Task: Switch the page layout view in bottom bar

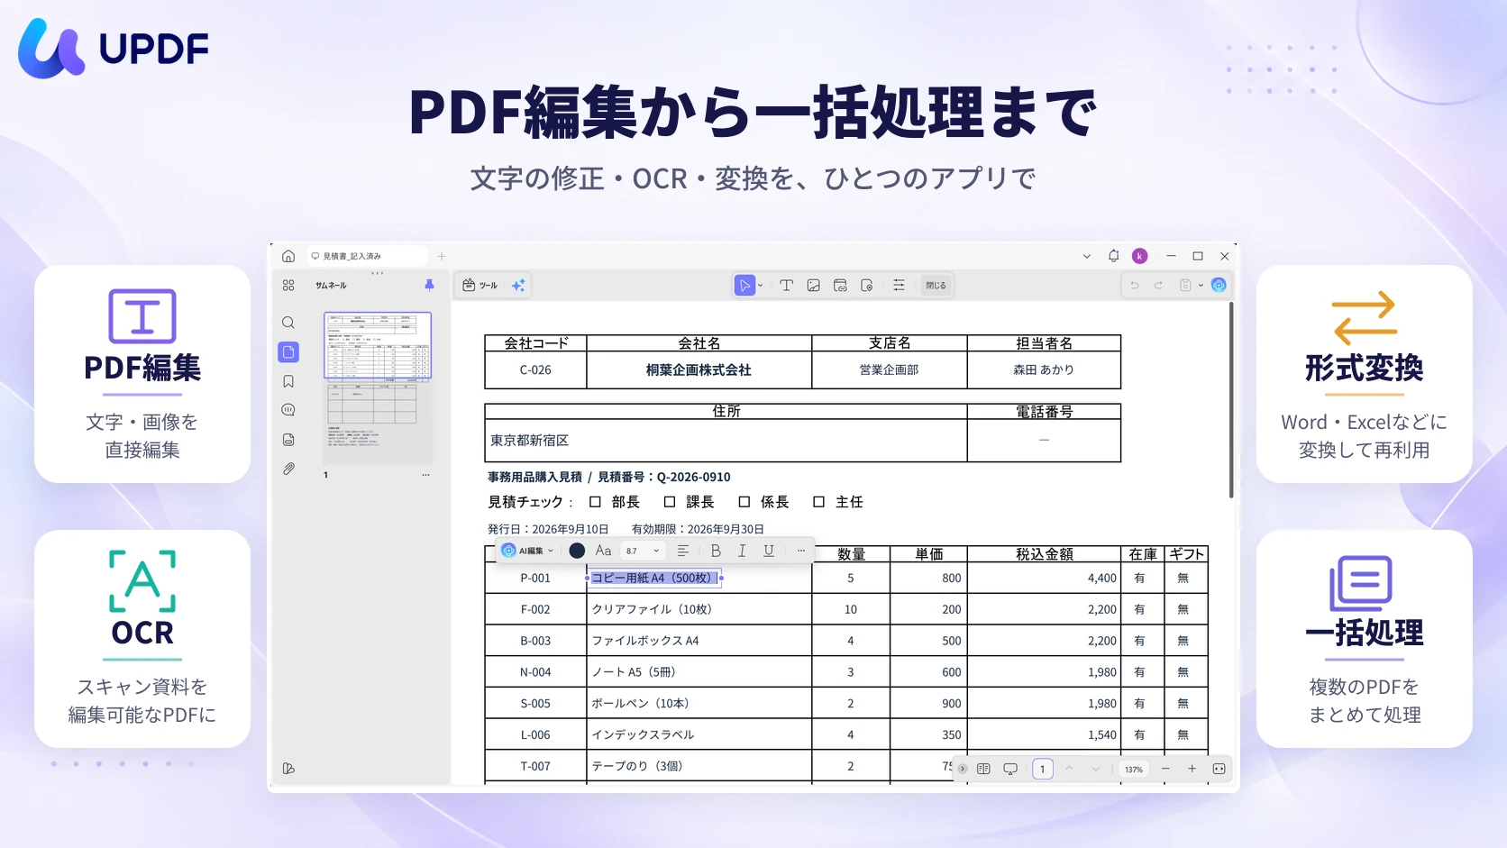Action: point(983,769)
